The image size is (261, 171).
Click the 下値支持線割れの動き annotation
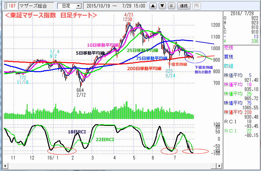[204, 70]
